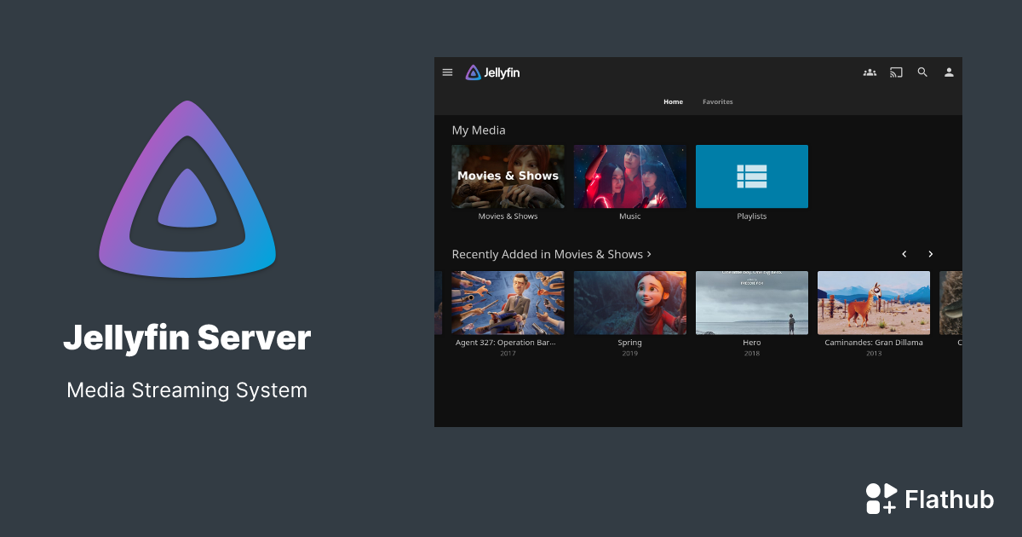Open the Spring movie poster

click(629, 303)
